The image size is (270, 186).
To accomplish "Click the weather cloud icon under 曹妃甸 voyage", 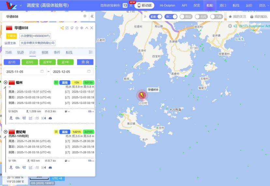I will [50, 167].
